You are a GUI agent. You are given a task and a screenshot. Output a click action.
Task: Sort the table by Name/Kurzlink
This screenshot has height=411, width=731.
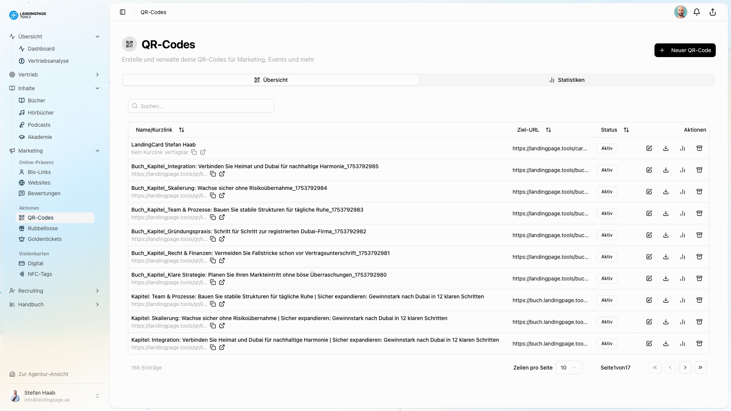182,130
